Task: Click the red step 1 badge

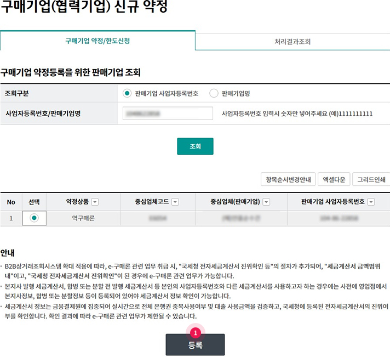Action: pyautogui.click(x=195, y=332)
